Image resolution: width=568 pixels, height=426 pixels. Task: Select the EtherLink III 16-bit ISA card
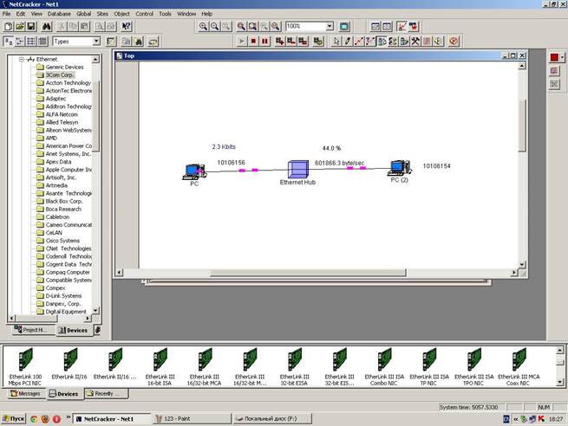[x=160, y=367]
